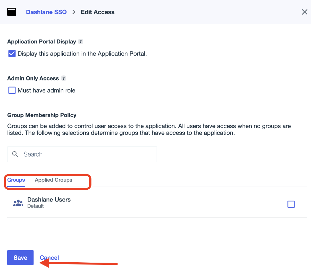Enable the Must have admin role checkbox

point(12,90)
